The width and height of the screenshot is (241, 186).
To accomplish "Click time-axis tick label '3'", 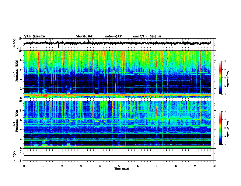I will pyautogui.click(x=81, y=166).
